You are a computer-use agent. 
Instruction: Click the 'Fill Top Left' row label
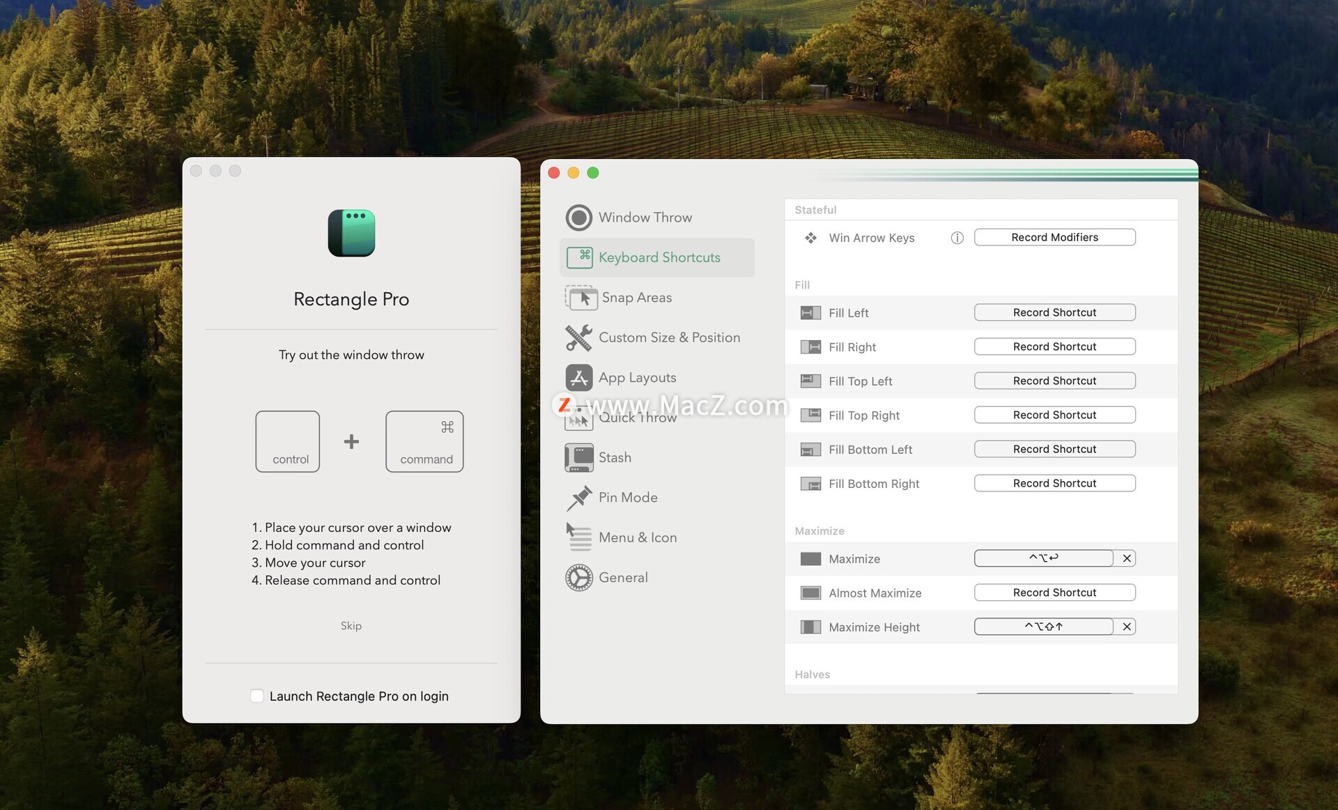click(x=861, y=381)
